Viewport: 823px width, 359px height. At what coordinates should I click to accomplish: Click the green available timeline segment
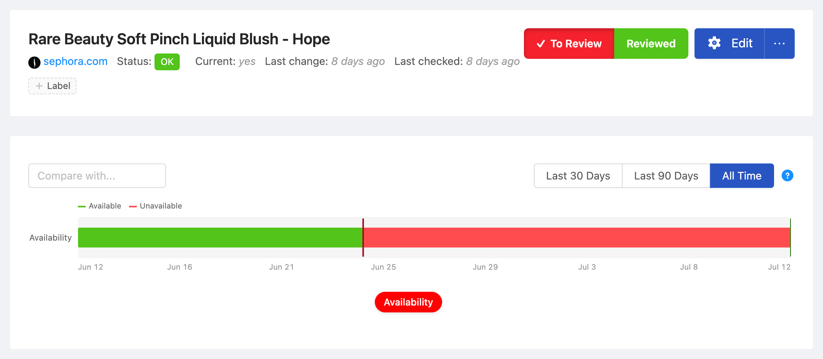pyautogui.click(x=220, y=238)
